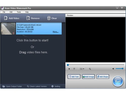Close the Aoao Video Watermark window
The height and width of the screenshot is (95, 126).
122,8
